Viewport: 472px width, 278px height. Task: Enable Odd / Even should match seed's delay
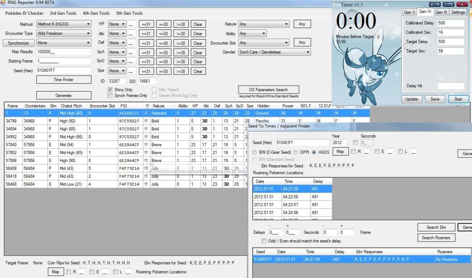click(264, 241)
